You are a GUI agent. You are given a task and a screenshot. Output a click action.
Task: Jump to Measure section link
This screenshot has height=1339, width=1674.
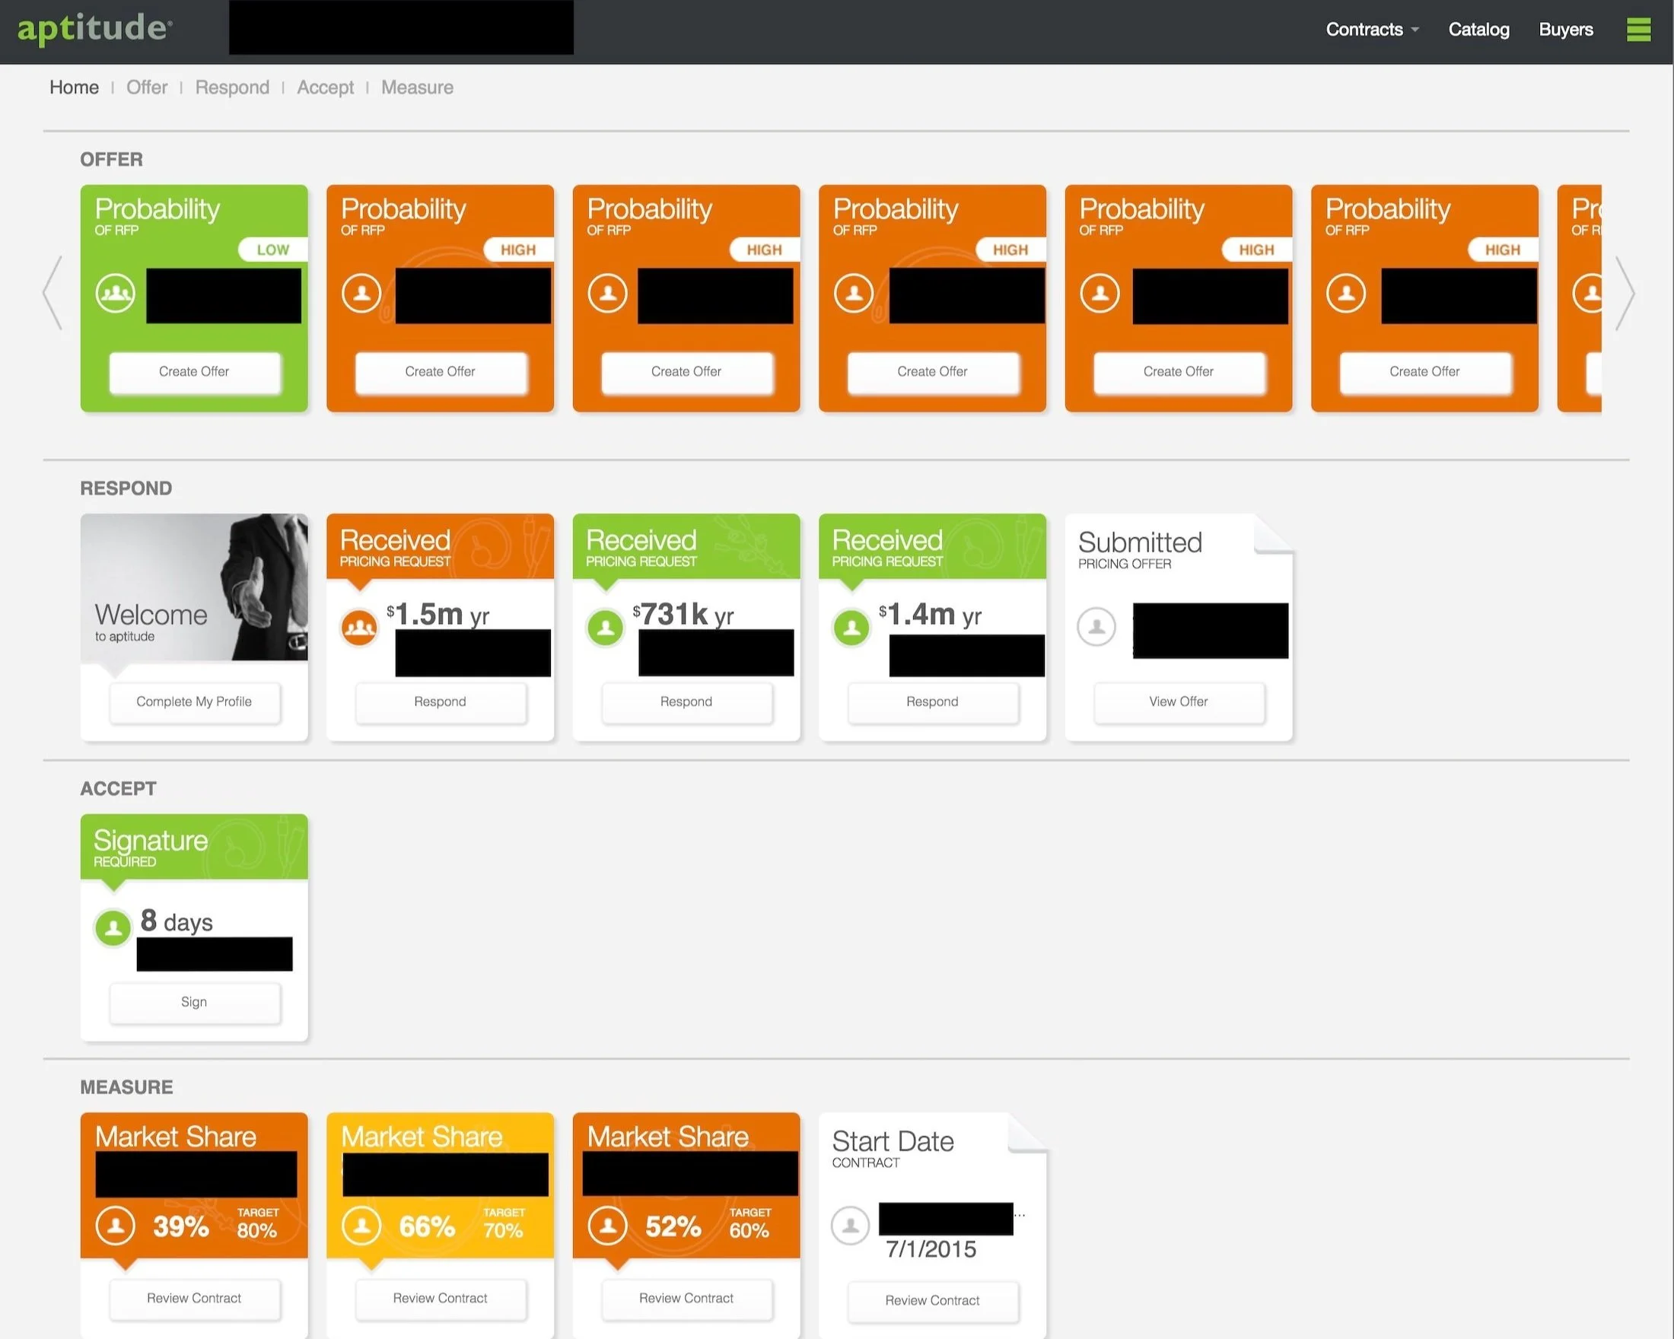click(x=417, y=87)
